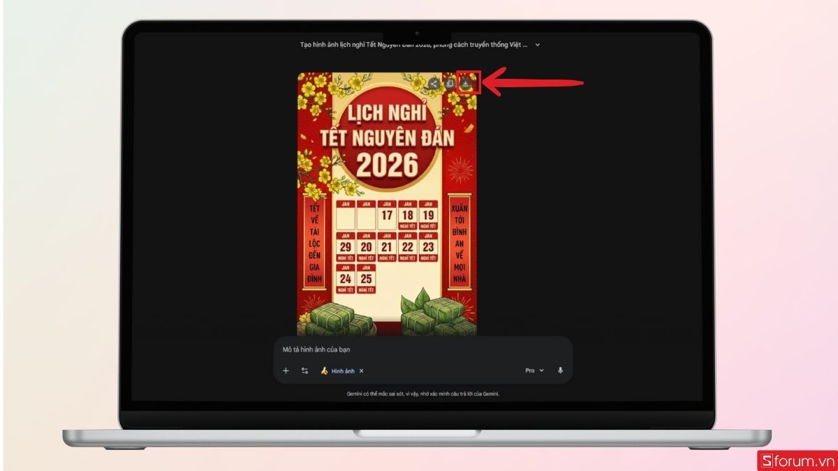Viewport: 838px width, 471px height.
Task: Remove the Hình ảnh tool chip
Action: pos(361,371)
